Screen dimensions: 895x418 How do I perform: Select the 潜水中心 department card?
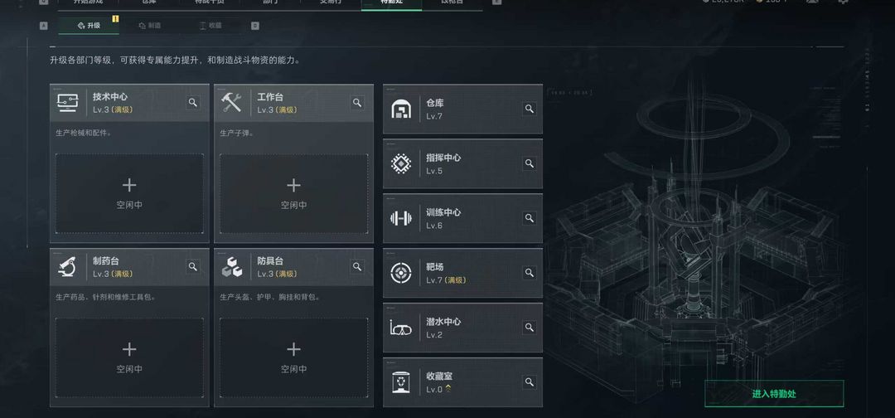tap(462, 328)
